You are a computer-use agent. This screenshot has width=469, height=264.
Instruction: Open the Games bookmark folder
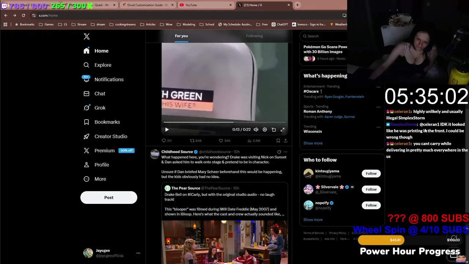click(46, 25)
